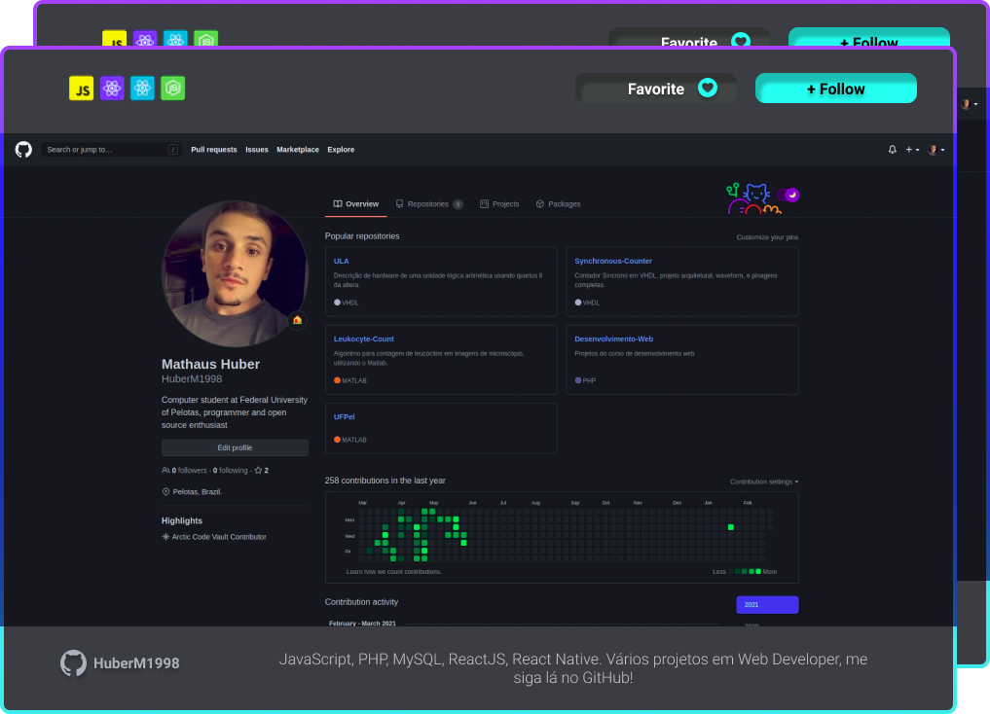Toggle the dark mode switch
This screenshot has height=714, width=990.
click(x=788, y=196)
